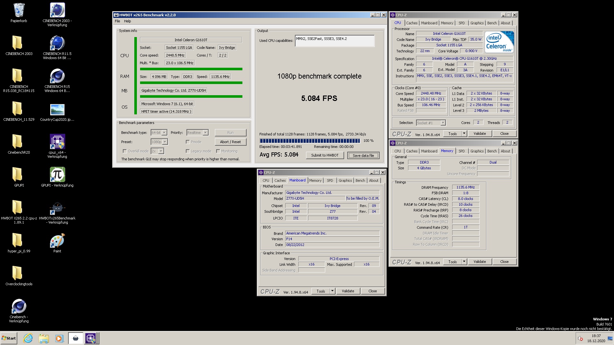The image size is (614, 345).
Task: Expand Tools dropdown arrow in CPU tab window
Action: click(464, 134)
